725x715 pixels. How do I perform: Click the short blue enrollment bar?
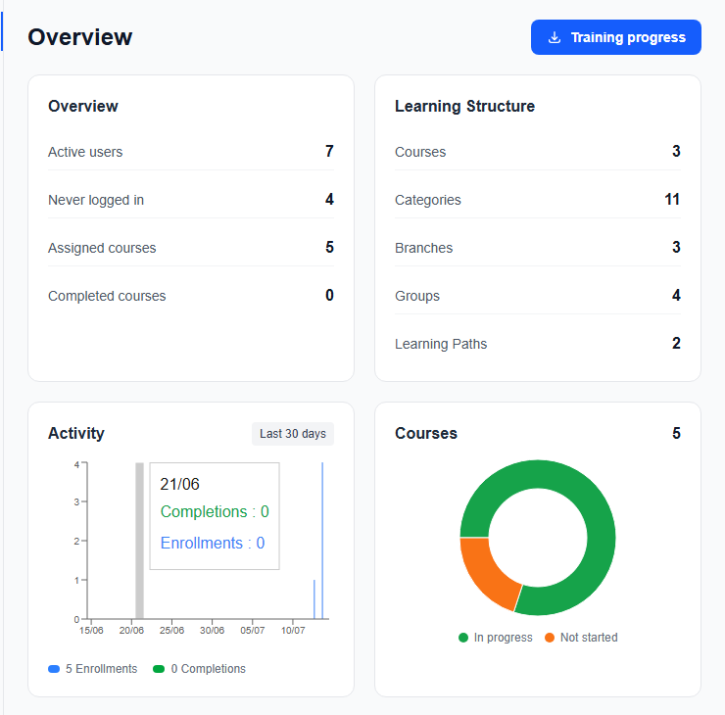pos(314,599)
